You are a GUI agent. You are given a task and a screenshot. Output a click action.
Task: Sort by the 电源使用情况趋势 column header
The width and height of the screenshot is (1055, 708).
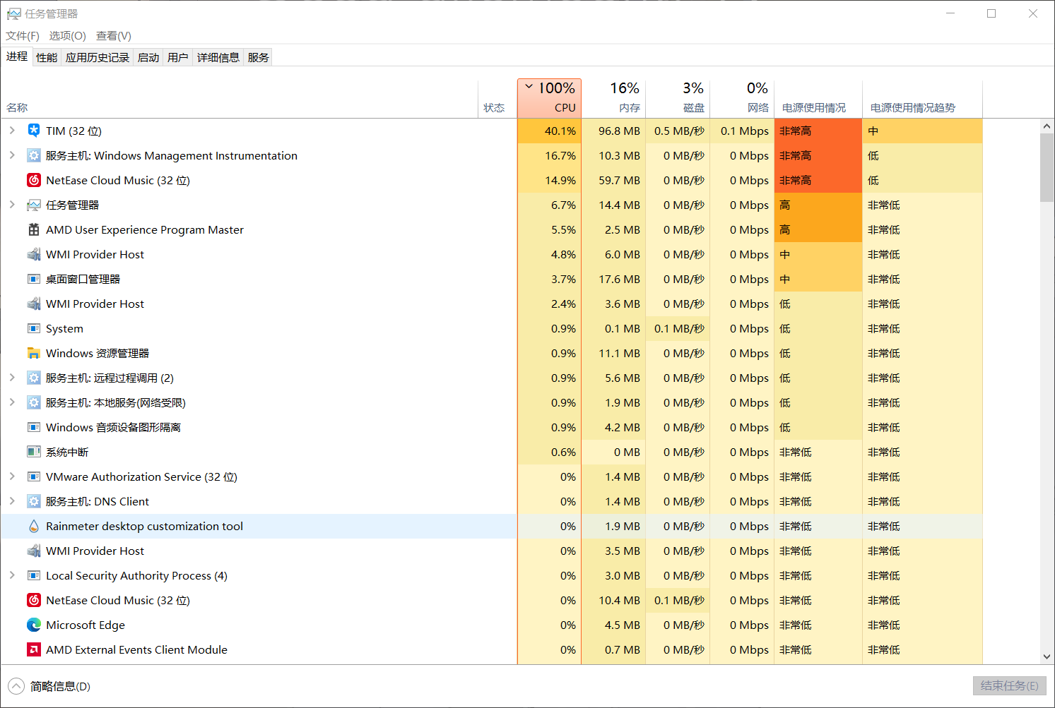pos(922,98)
